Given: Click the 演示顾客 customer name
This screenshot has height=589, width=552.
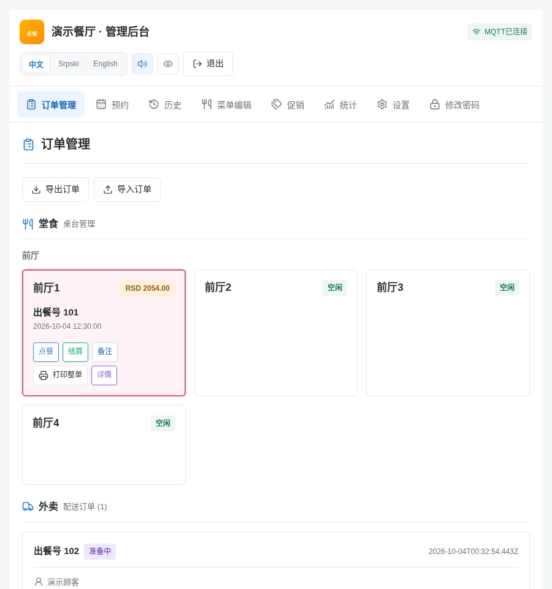Looking at the screenshot, I should click(63, 582).
